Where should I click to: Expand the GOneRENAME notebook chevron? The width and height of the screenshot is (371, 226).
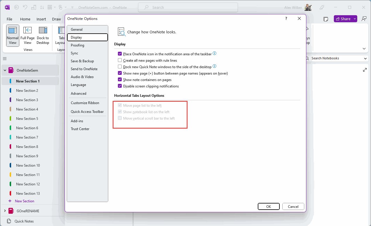5,211
